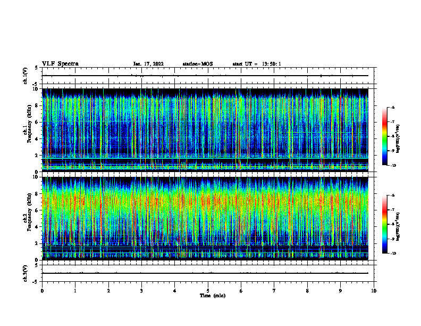Screen dimensions: 421x326
Task: Click the ch.1(V) waveform axis label
Action: pos(25,76)
